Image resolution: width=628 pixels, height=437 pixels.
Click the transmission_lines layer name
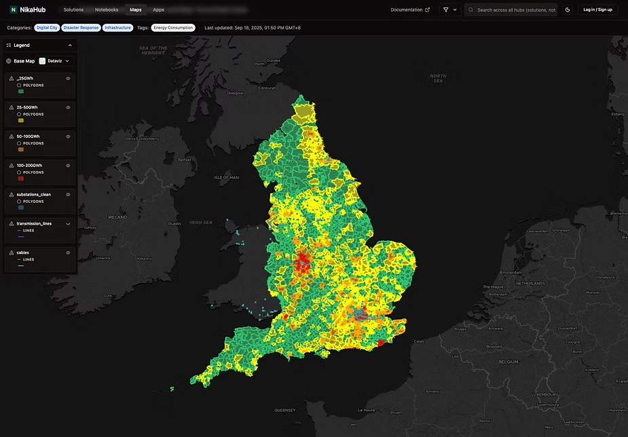34,224
